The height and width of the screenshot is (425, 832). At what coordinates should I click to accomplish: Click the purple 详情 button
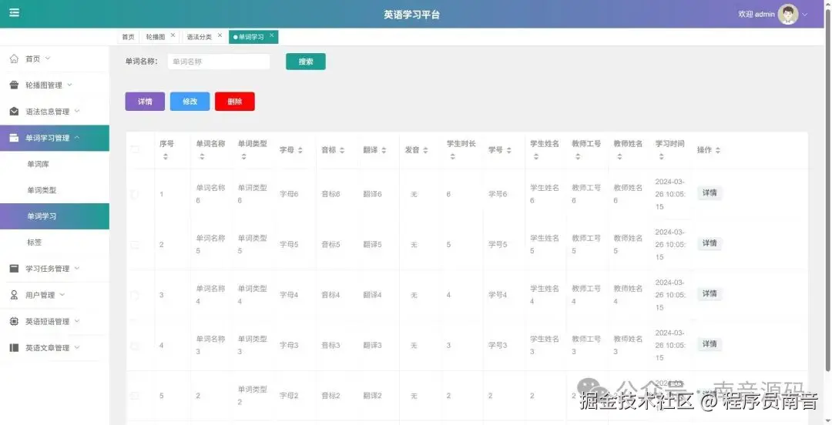coord(145,102)
